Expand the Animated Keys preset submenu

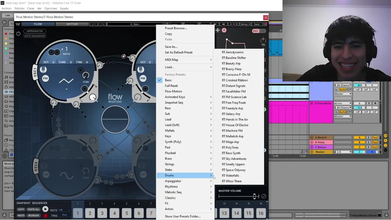coord(185,97)
